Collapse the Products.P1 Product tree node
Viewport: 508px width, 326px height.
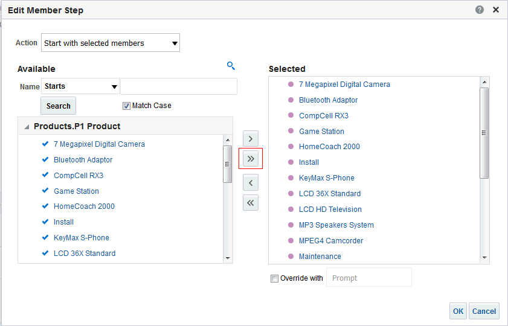click(x=27, y=127)
